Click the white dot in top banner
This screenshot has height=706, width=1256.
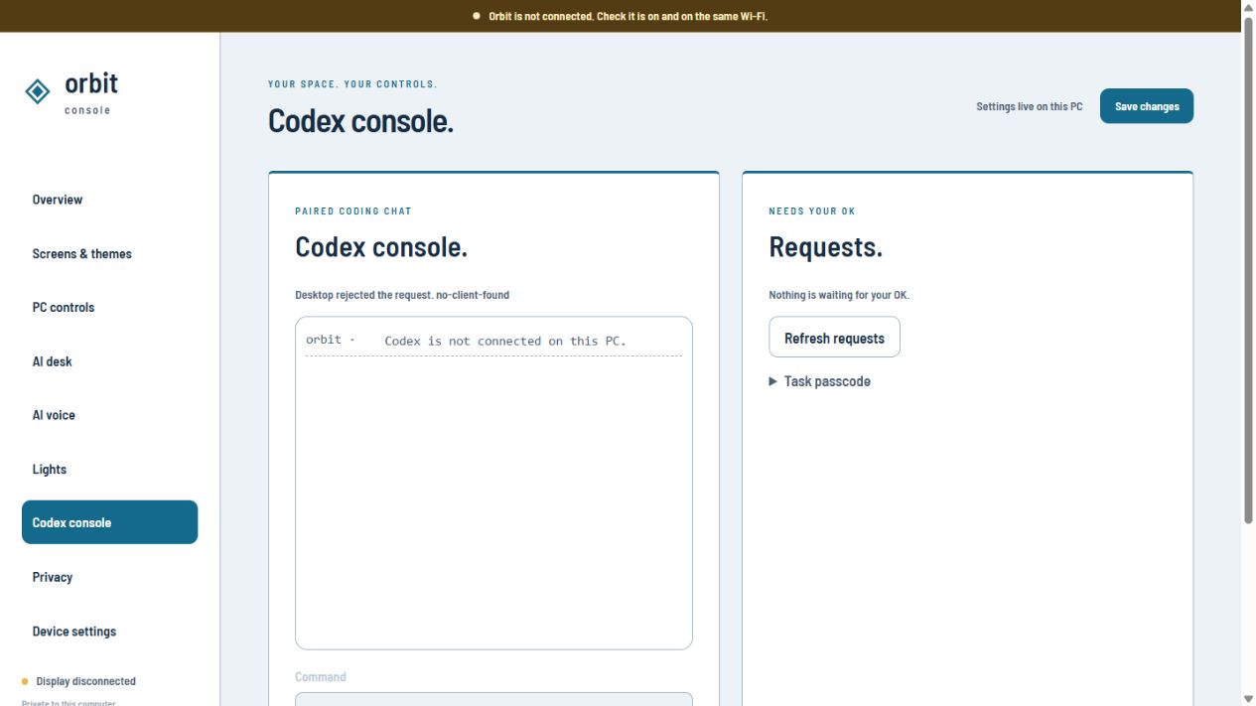click(477, 17)
